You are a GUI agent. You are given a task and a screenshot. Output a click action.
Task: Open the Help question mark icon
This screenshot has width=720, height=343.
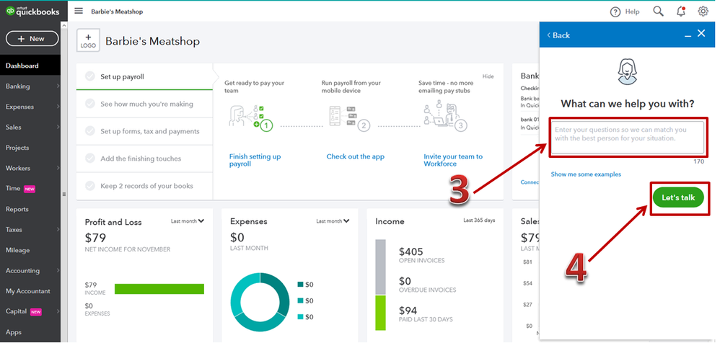[x=615, y=12]
